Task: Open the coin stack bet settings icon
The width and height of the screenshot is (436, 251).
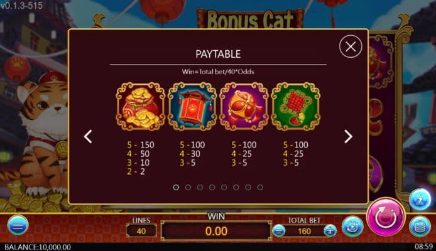Action: click(x=420, y=227)
